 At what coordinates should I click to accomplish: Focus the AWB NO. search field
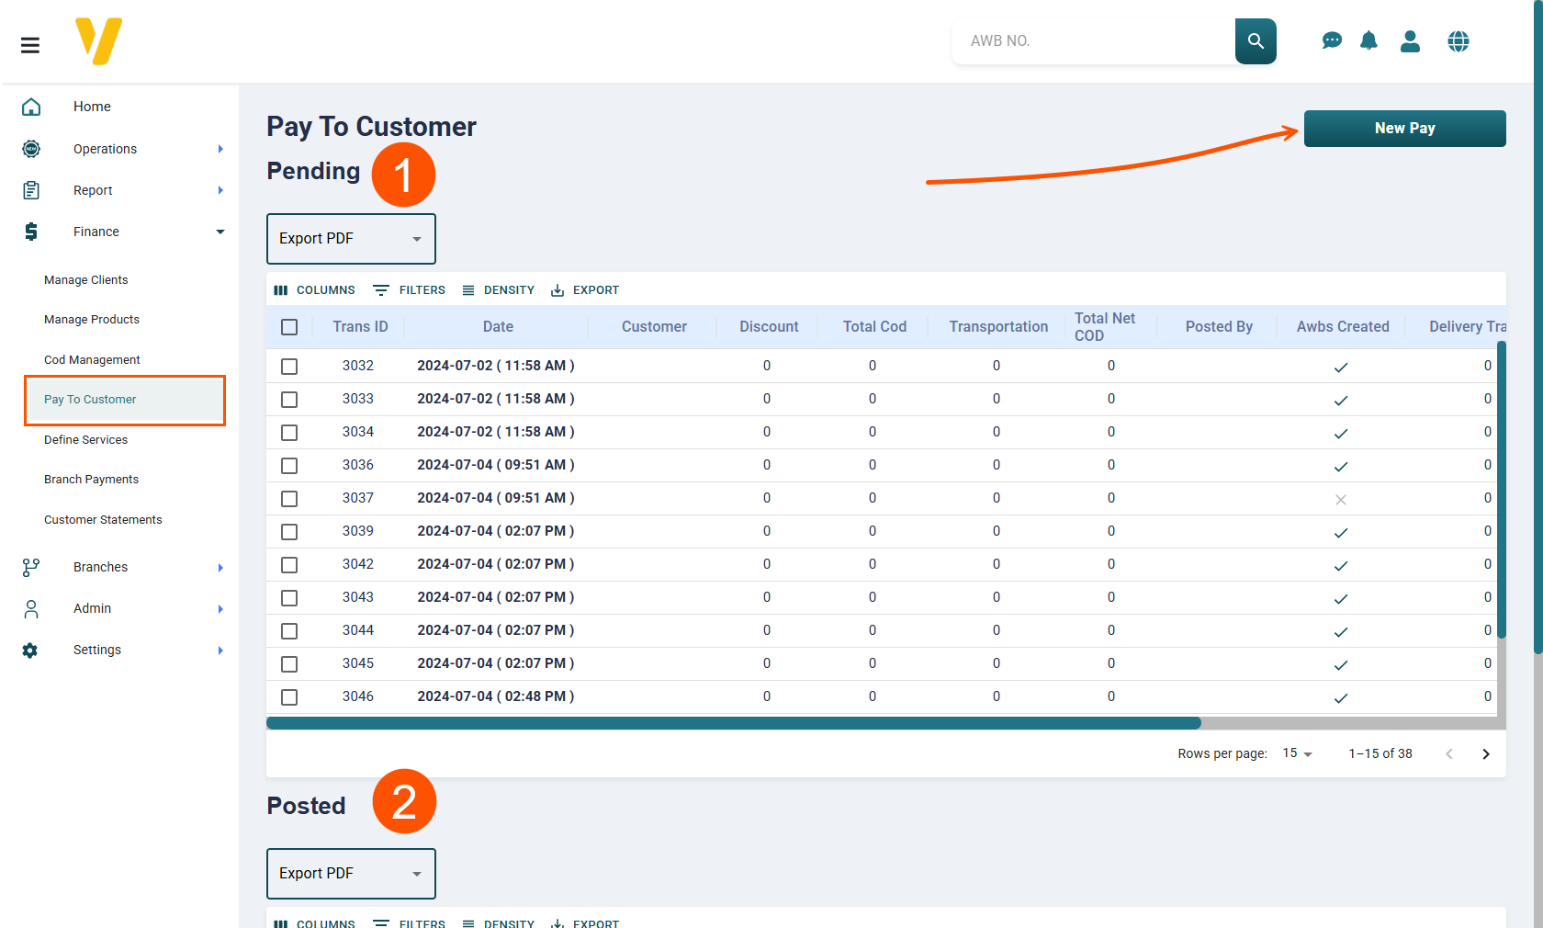[1093, 41]
